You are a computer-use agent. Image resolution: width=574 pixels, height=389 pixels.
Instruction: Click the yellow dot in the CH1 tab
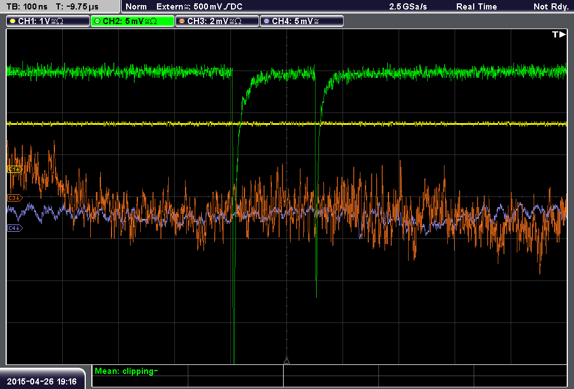coord(12,21)
